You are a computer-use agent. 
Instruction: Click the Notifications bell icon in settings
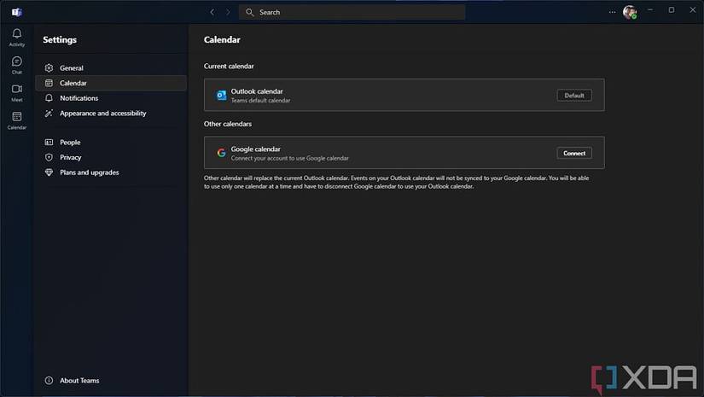click(49, 98)
